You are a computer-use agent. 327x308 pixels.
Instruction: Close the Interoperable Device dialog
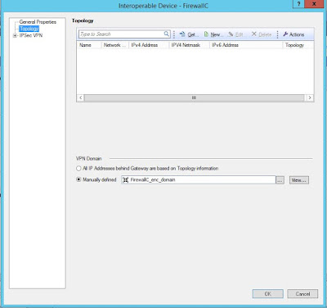tap(314, 4)
